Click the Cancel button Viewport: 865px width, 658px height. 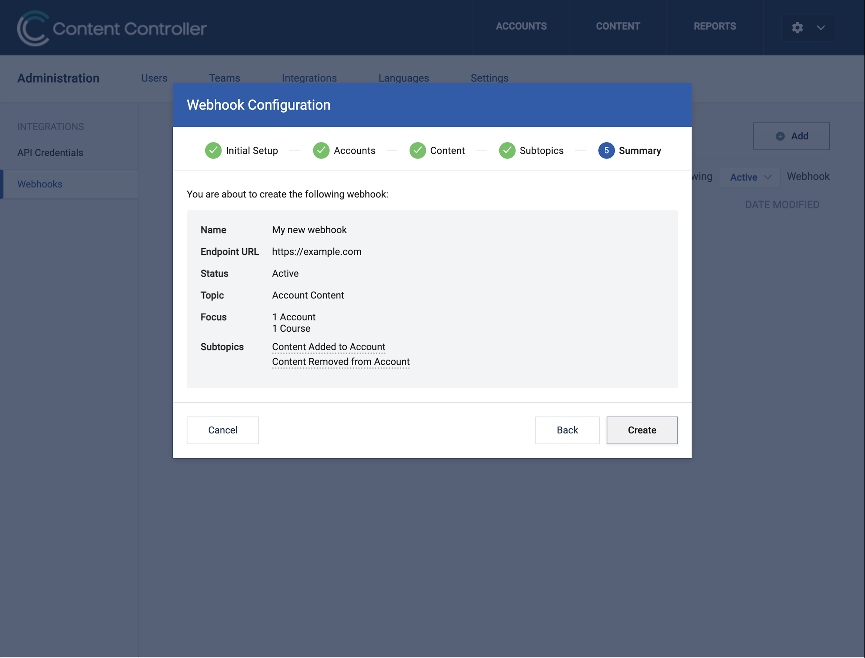click(x=223, y=430)
